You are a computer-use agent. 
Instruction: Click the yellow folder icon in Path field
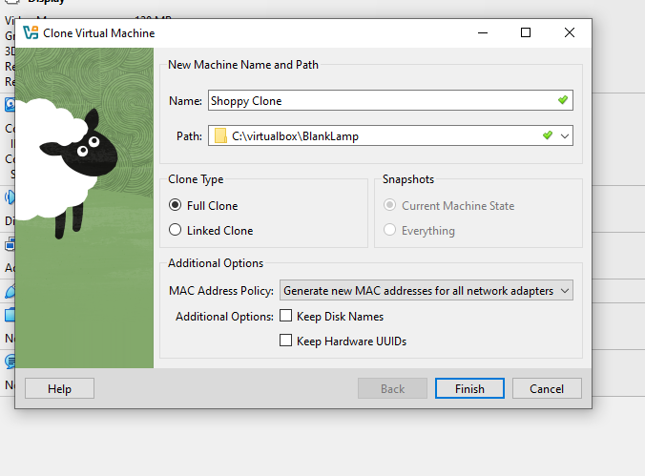[220, 135]
